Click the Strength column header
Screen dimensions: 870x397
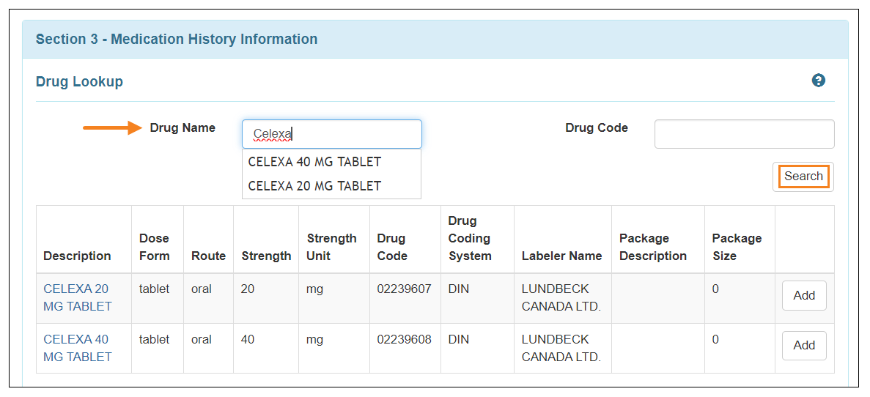[265, 256]
